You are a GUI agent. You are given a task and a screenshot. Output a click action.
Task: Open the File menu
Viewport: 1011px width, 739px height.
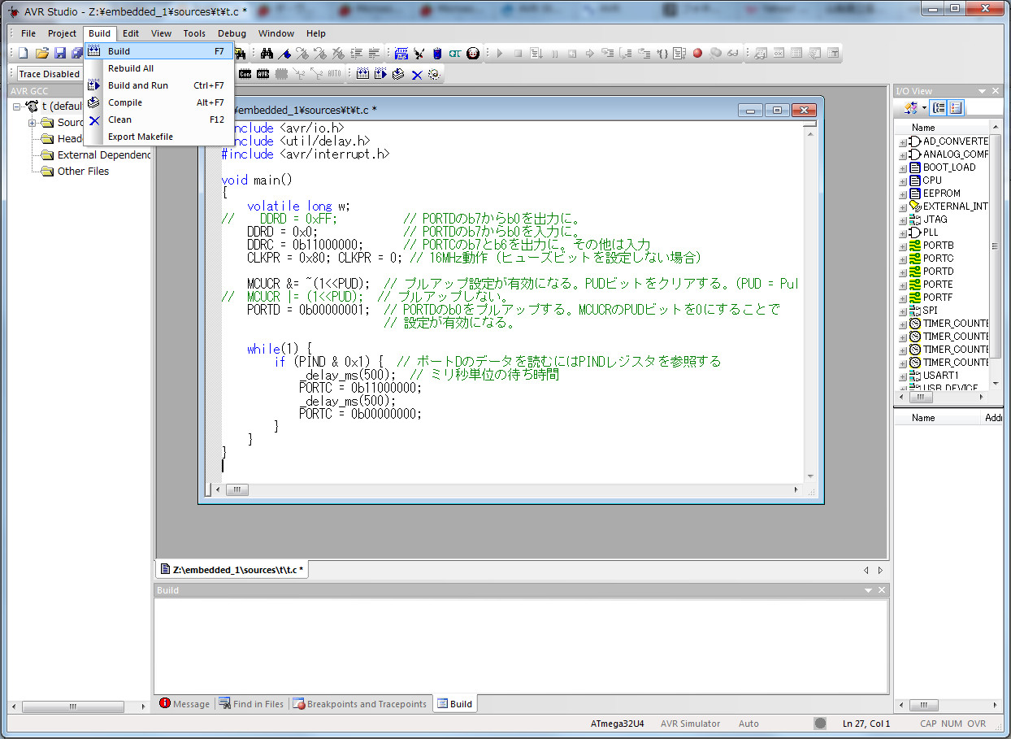click(x=28, y=33)
